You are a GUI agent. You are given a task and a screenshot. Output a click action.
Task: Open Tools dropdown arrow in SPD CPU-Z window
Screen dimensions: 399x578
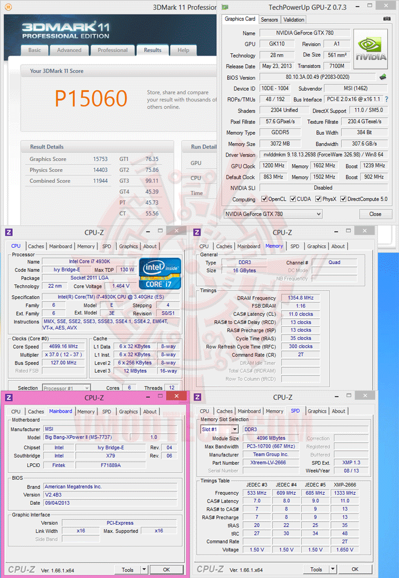[x=332, y=569]
